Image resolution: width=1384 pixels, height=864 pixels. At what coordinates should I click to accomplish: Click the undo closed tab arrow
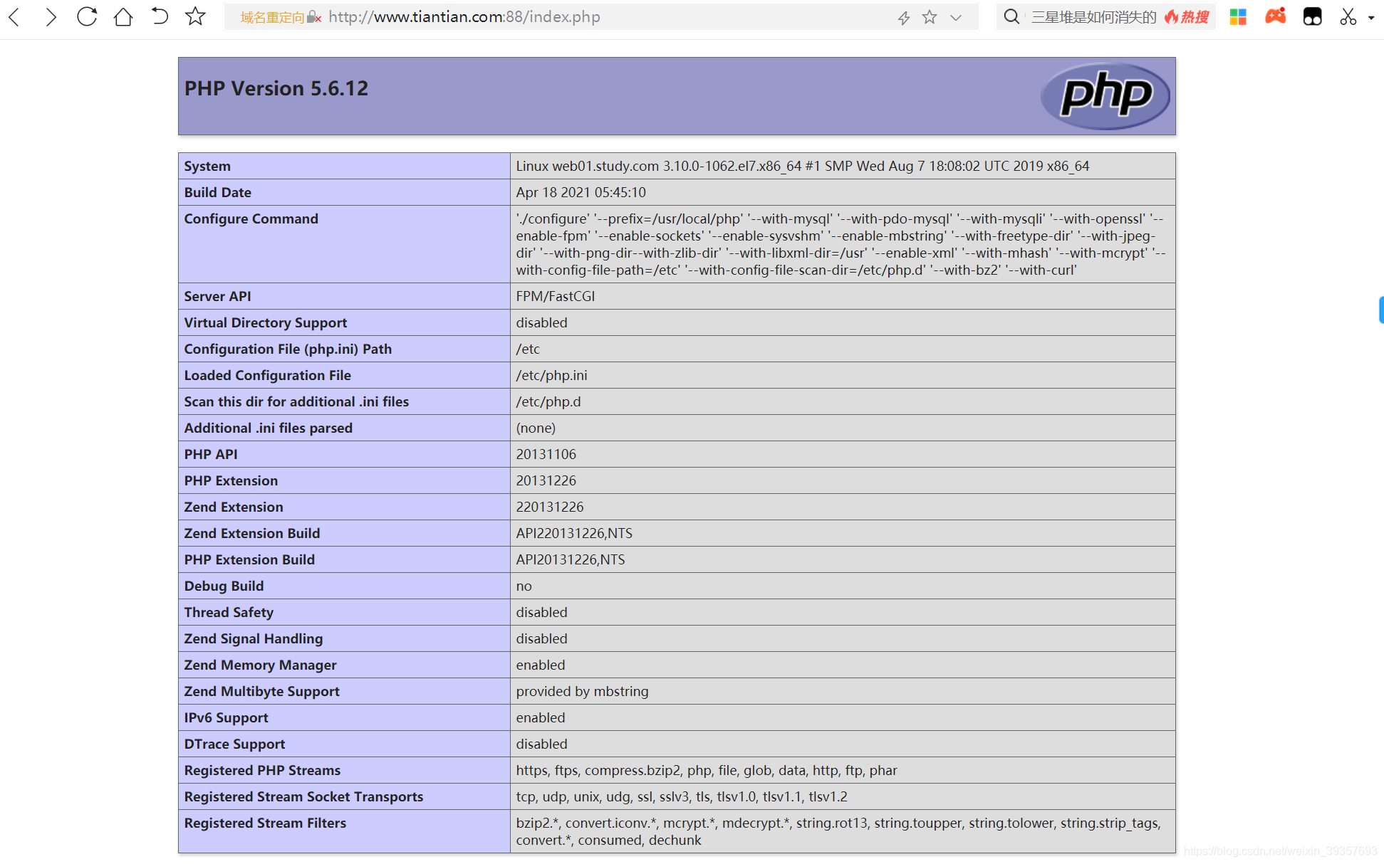tap(160, 16)
